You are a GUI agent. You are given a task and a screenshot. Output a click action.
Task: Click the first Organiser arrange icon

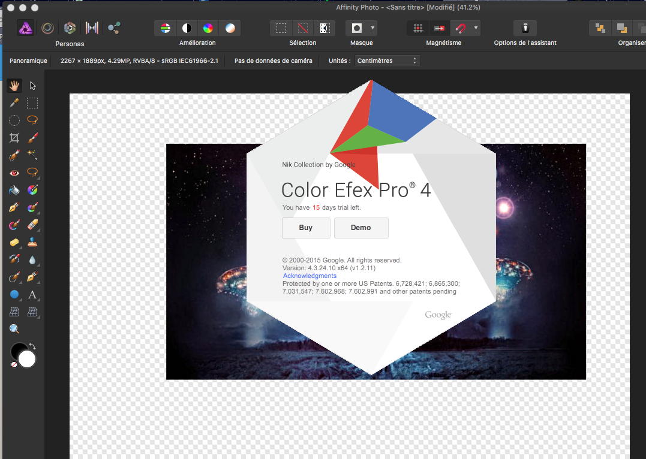pyautogui.click(x=600, y=28)
